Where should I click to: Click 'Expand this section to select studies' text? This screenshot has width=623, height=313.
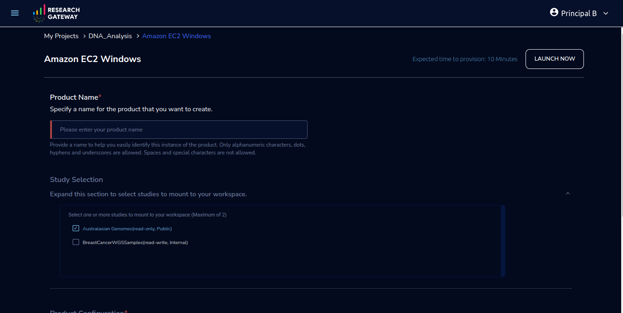tap(149, 194)
